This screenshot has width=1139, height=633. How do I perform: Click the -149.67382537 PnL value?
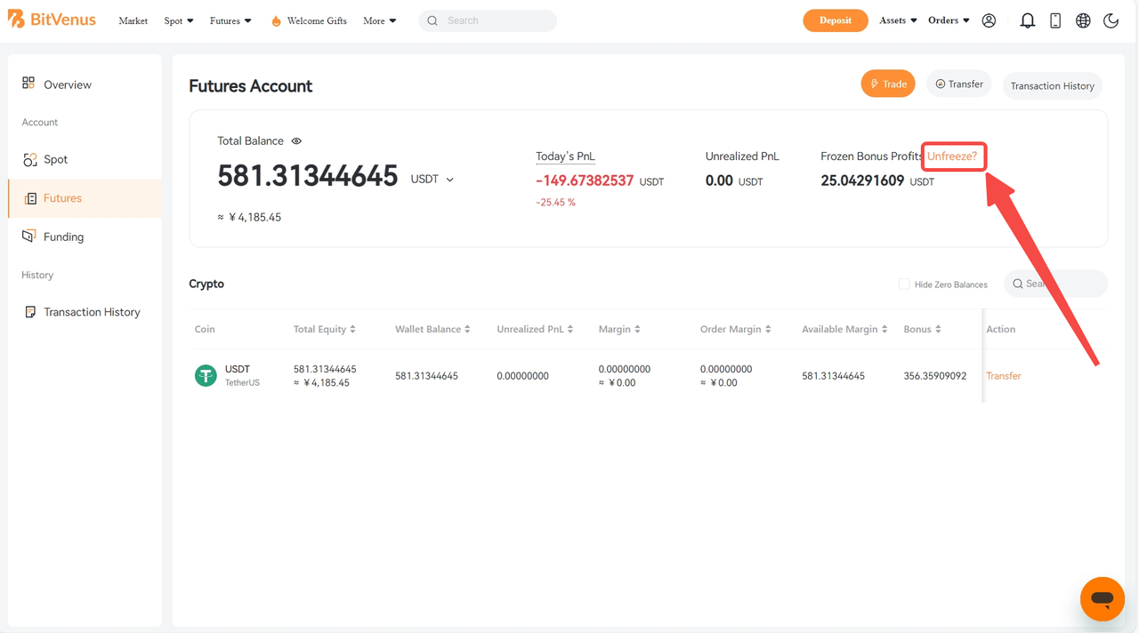pos(585,180)
